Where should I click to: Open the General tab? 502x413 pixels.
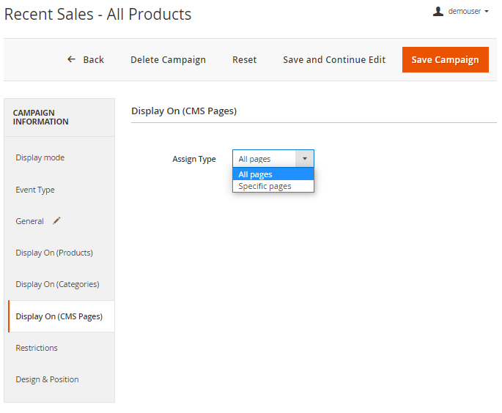click(30, 221)
